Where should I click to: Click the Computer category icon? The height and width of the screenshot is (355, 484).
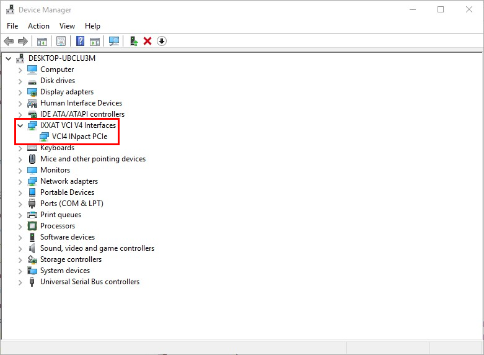(32, 70)
